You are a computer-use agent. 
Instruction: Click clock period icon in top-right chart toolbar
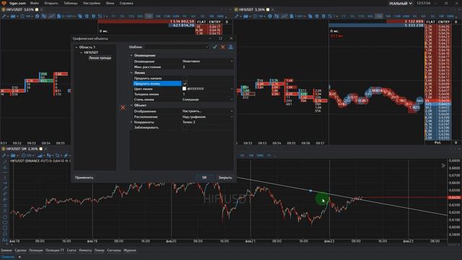(x=255, y=16)
